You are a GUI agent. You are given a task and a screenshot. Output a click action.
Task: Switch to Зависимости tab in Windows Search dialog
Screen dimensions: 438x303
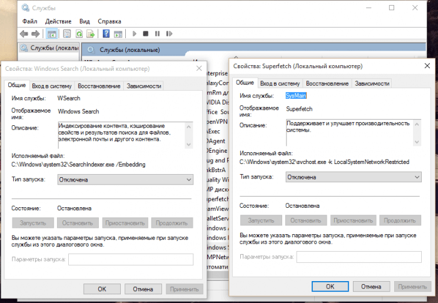pos(144,86)
